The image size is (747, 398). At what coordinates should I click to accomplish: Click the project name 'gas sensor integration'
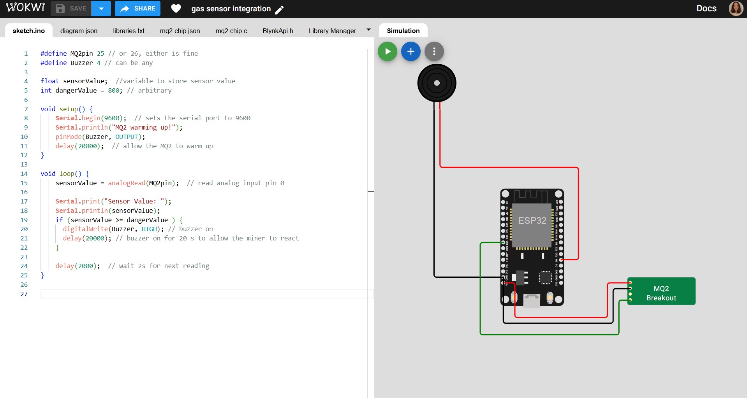(x=231, y=9)
